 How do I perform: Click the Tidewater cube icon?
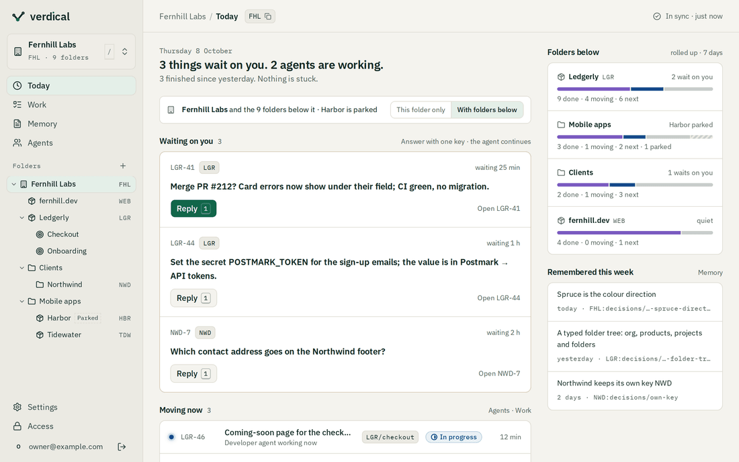coord(40,335)
